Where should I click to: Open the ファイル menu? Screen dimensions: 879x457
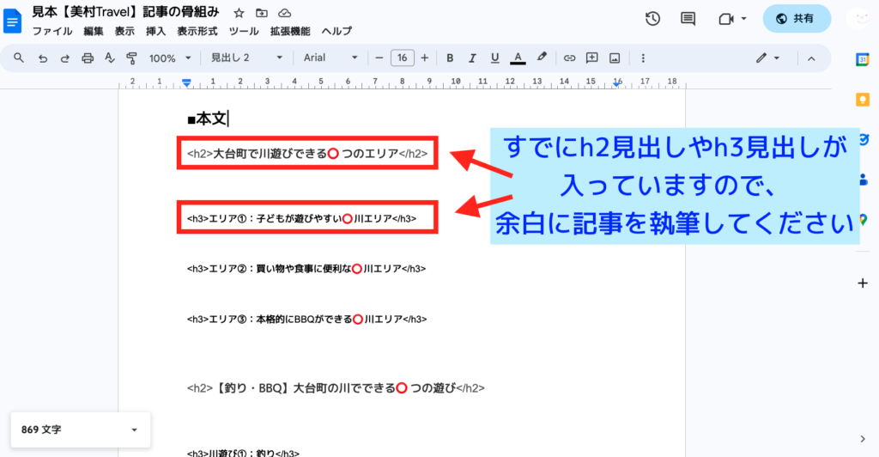[x=52, y=31]
